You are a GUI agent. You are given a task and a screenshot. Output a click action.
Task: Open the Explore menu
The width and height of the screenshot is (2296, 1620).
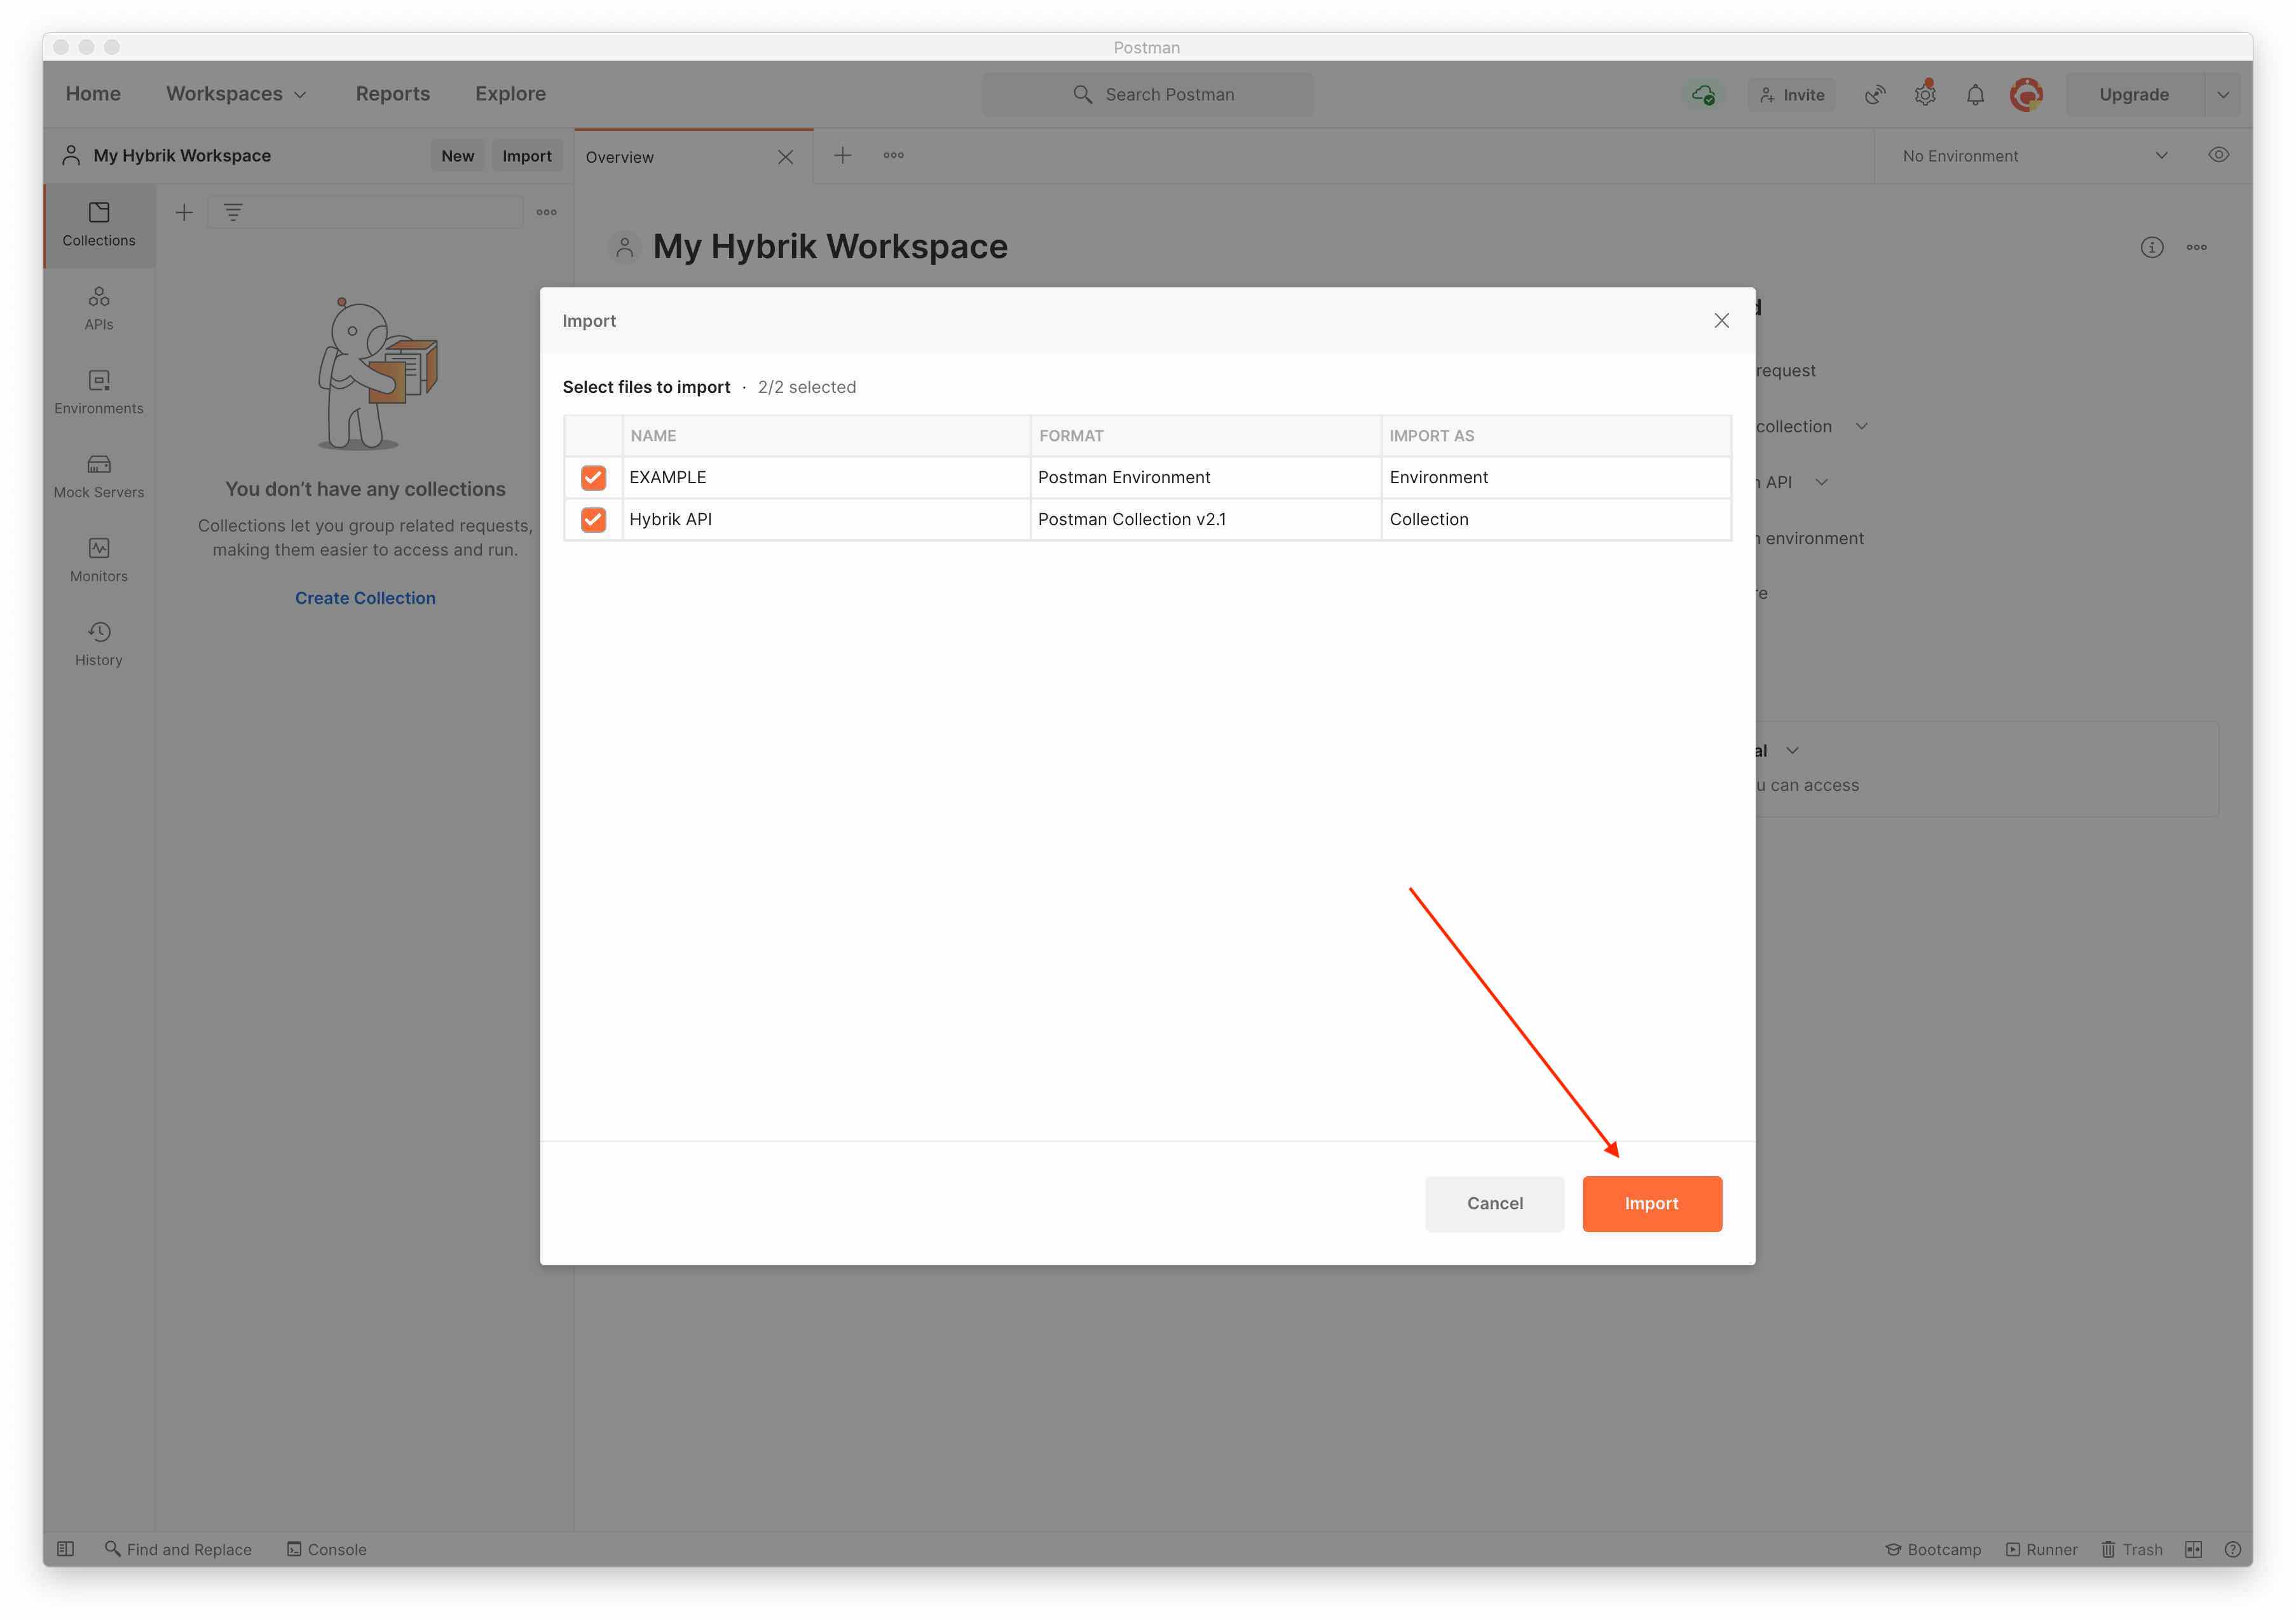click(x=510, y=94)
